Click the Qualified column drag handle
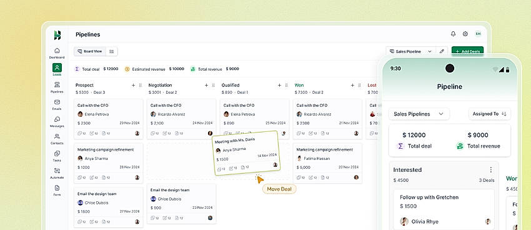The image size is (531, 230). (x=287, y=86)
